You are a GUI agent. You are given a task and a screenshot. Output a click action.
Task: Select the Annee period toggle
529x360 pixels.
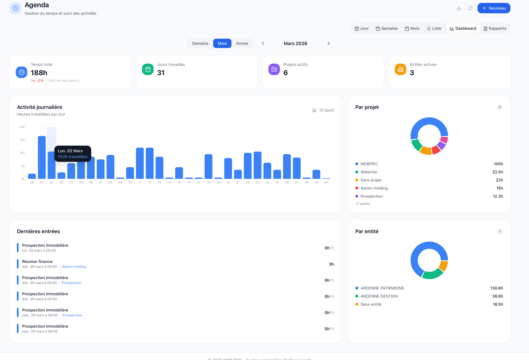pos(242,43)
